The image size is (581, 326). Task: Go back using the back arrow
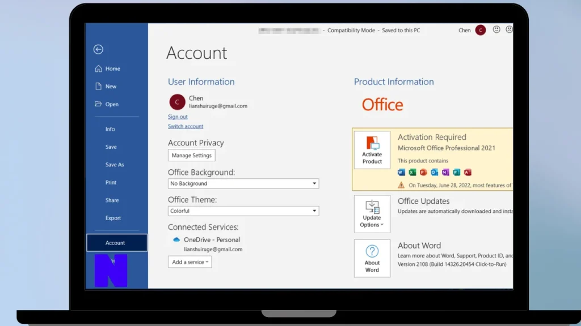(98, 49)
